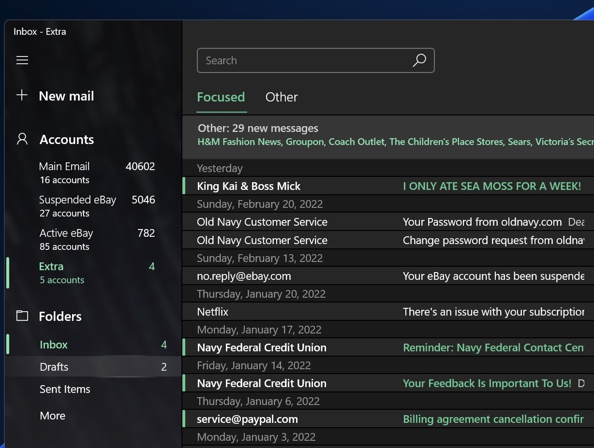
Task: Open the no.reply@ebay.com suspended account email
Action: coord(388,276)
